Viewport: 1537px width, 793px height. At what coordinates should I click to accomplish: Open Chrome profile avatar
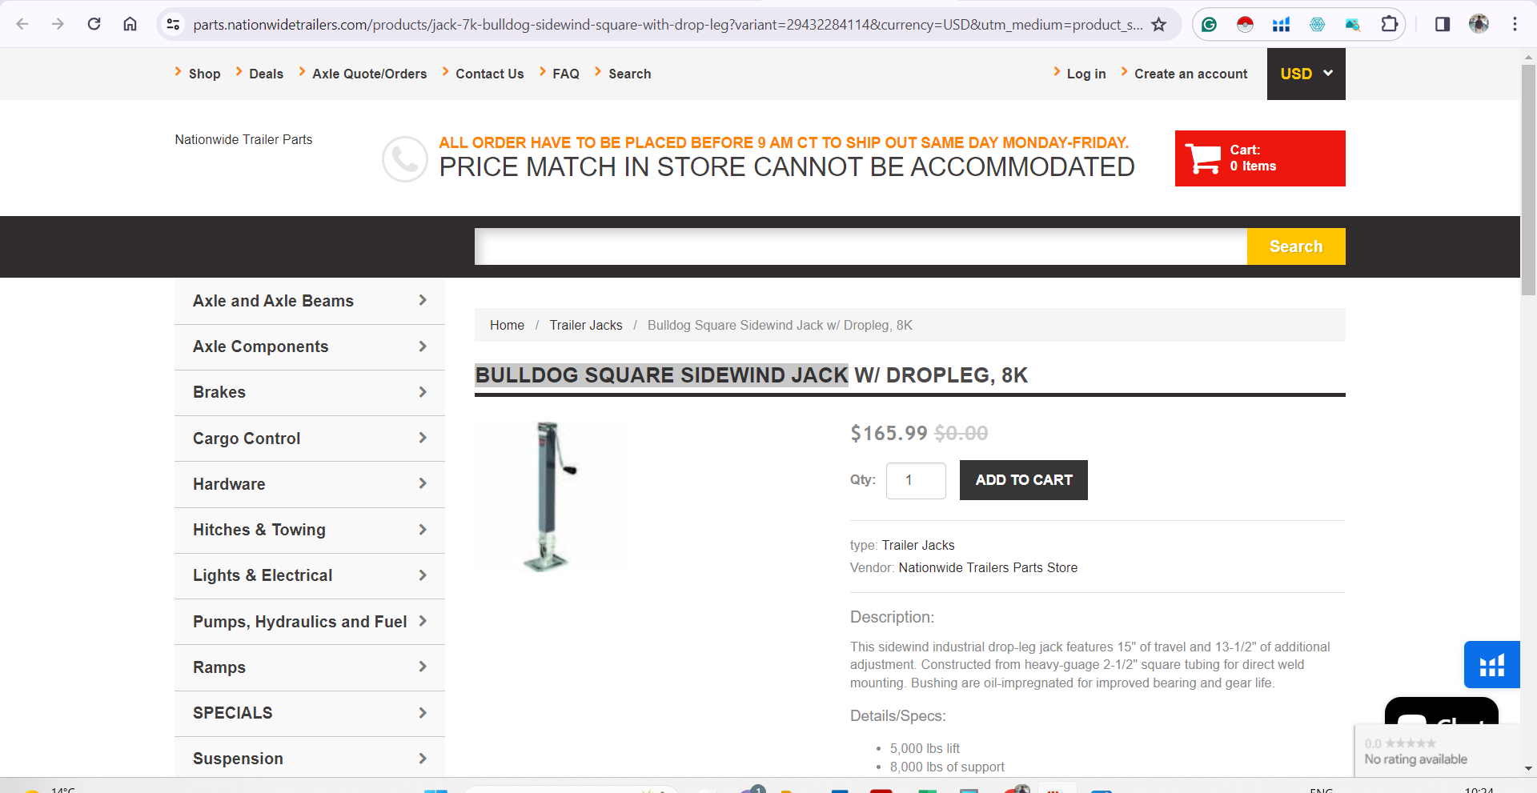point(1479,24)
